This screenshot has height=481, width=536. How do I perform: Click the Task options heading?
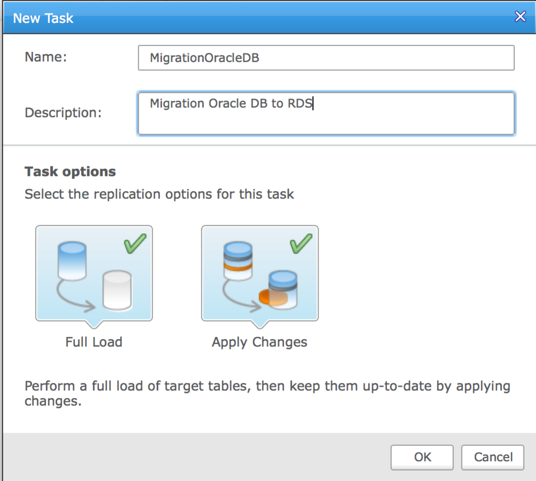(x=70, y=171)
